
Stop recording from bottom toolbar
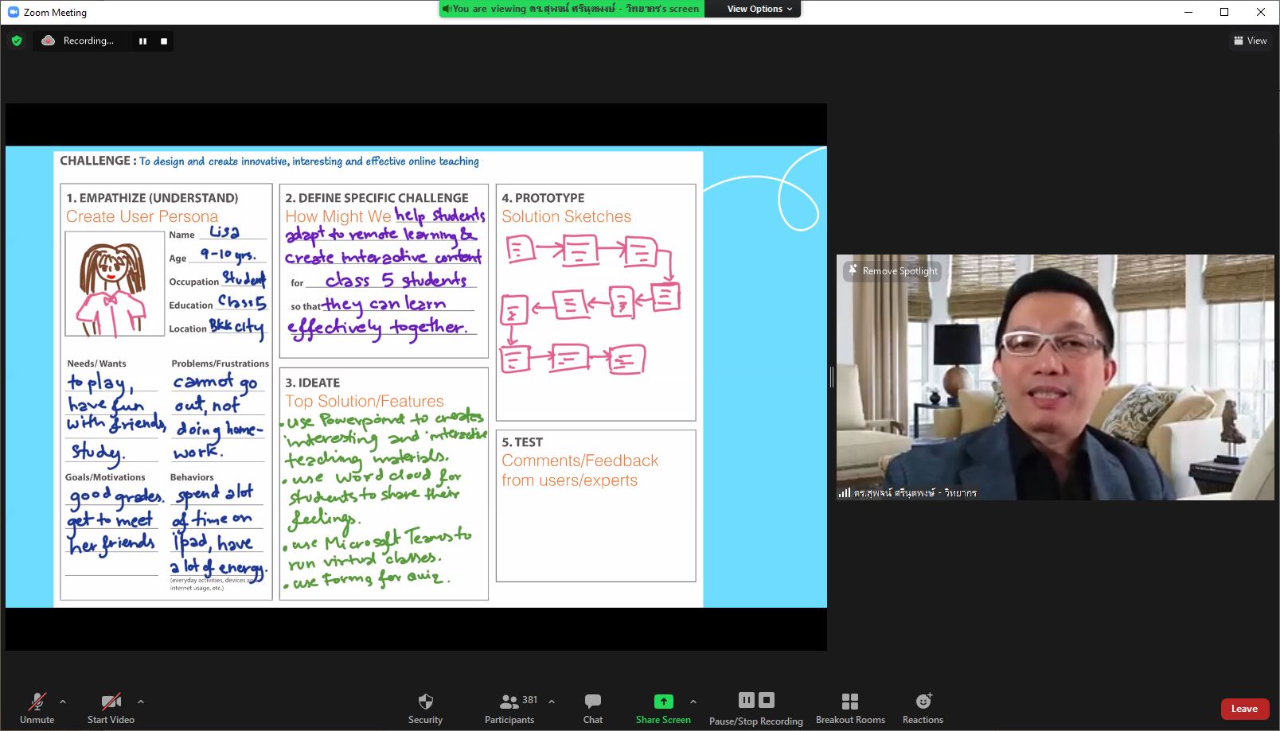[767, 700]
